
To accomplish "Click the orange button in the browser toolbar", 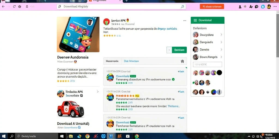I will (212, 7).
